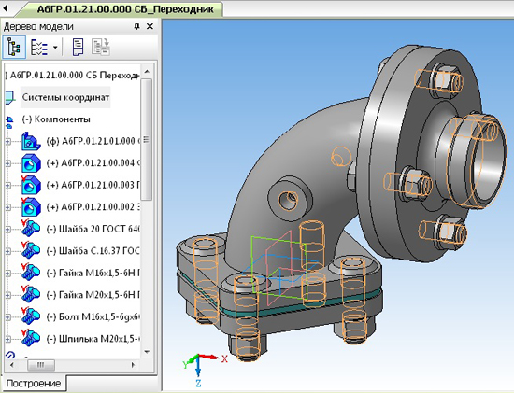Click the Системы координат plane icon
The height and width of the screenshot is (393, 514).
click(x=10, y=98)
